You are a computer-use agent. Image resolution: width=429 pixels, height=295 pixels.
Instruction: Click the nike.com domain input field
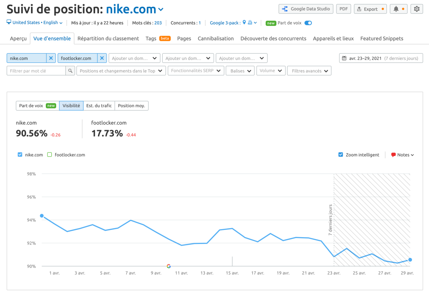click(x=26, y=58)
